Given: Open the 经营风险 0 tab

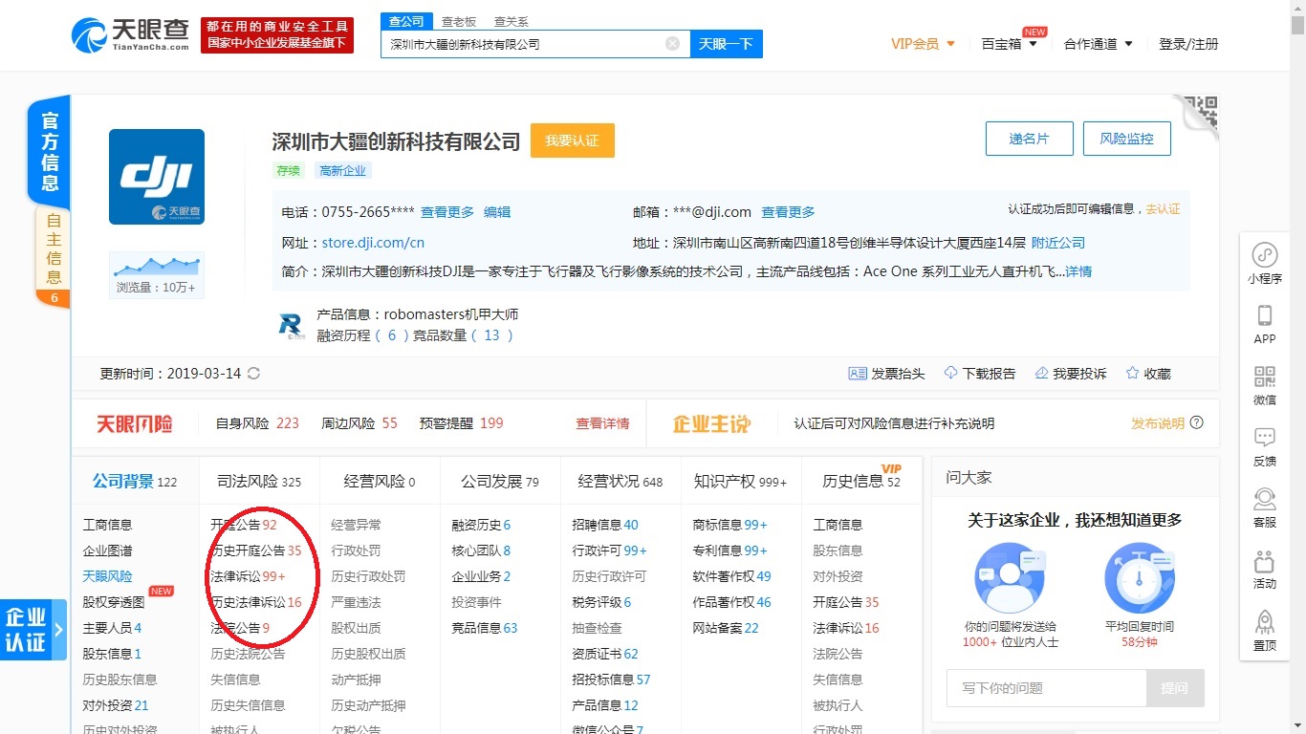Looking at the screenshot, I should click(380, 482).
